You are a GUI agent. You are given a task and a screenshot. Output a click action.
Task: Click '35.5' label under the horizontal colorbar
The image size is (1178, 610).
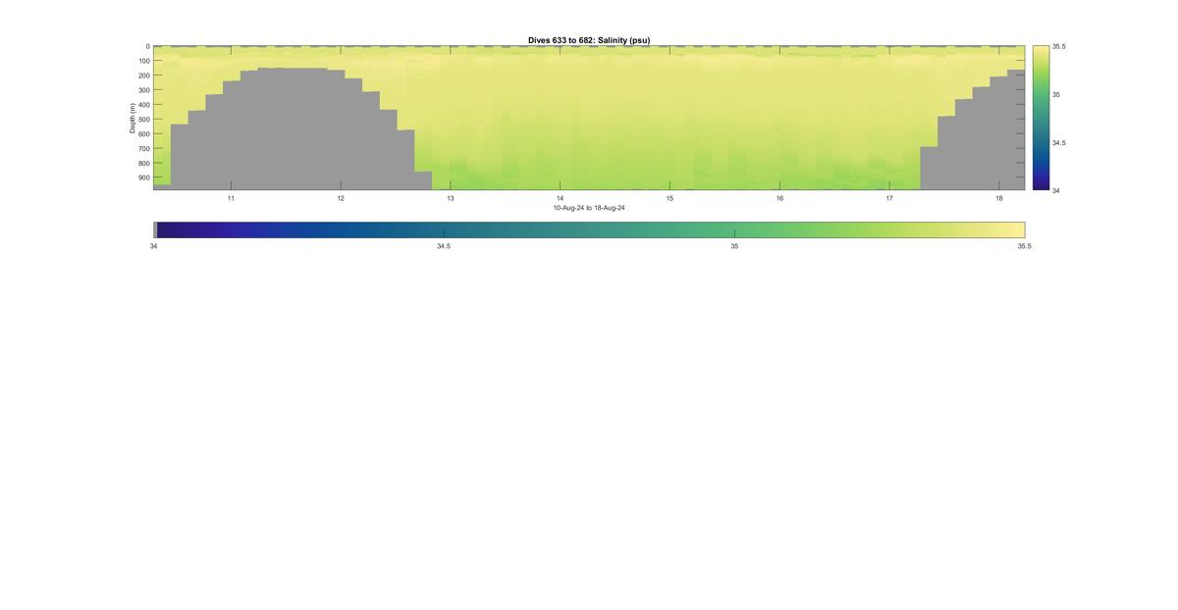1025,246
